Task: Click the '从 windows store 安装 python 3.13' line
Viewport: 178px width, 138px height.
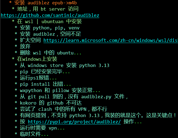Action: (65, 65)
